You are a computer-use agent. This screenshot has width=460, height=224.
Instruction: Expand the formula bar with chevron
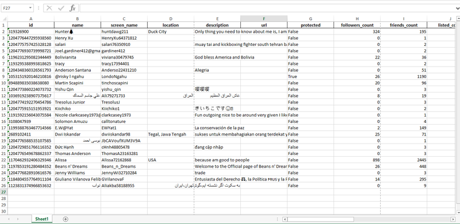457,8
